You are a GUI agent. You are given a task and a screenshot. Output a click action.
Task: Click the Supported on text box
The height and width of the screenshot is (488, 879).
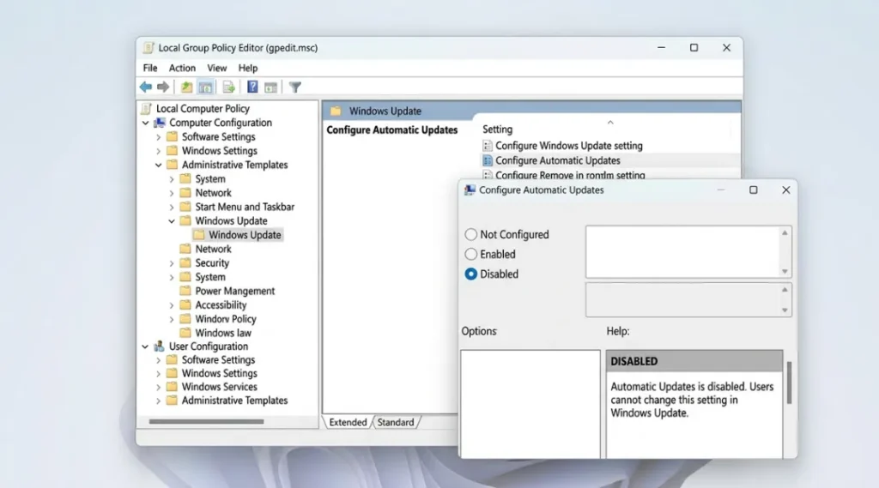682,300
